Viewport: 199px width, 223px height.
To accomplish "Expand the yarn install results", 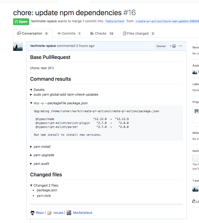I will [40, 147].
